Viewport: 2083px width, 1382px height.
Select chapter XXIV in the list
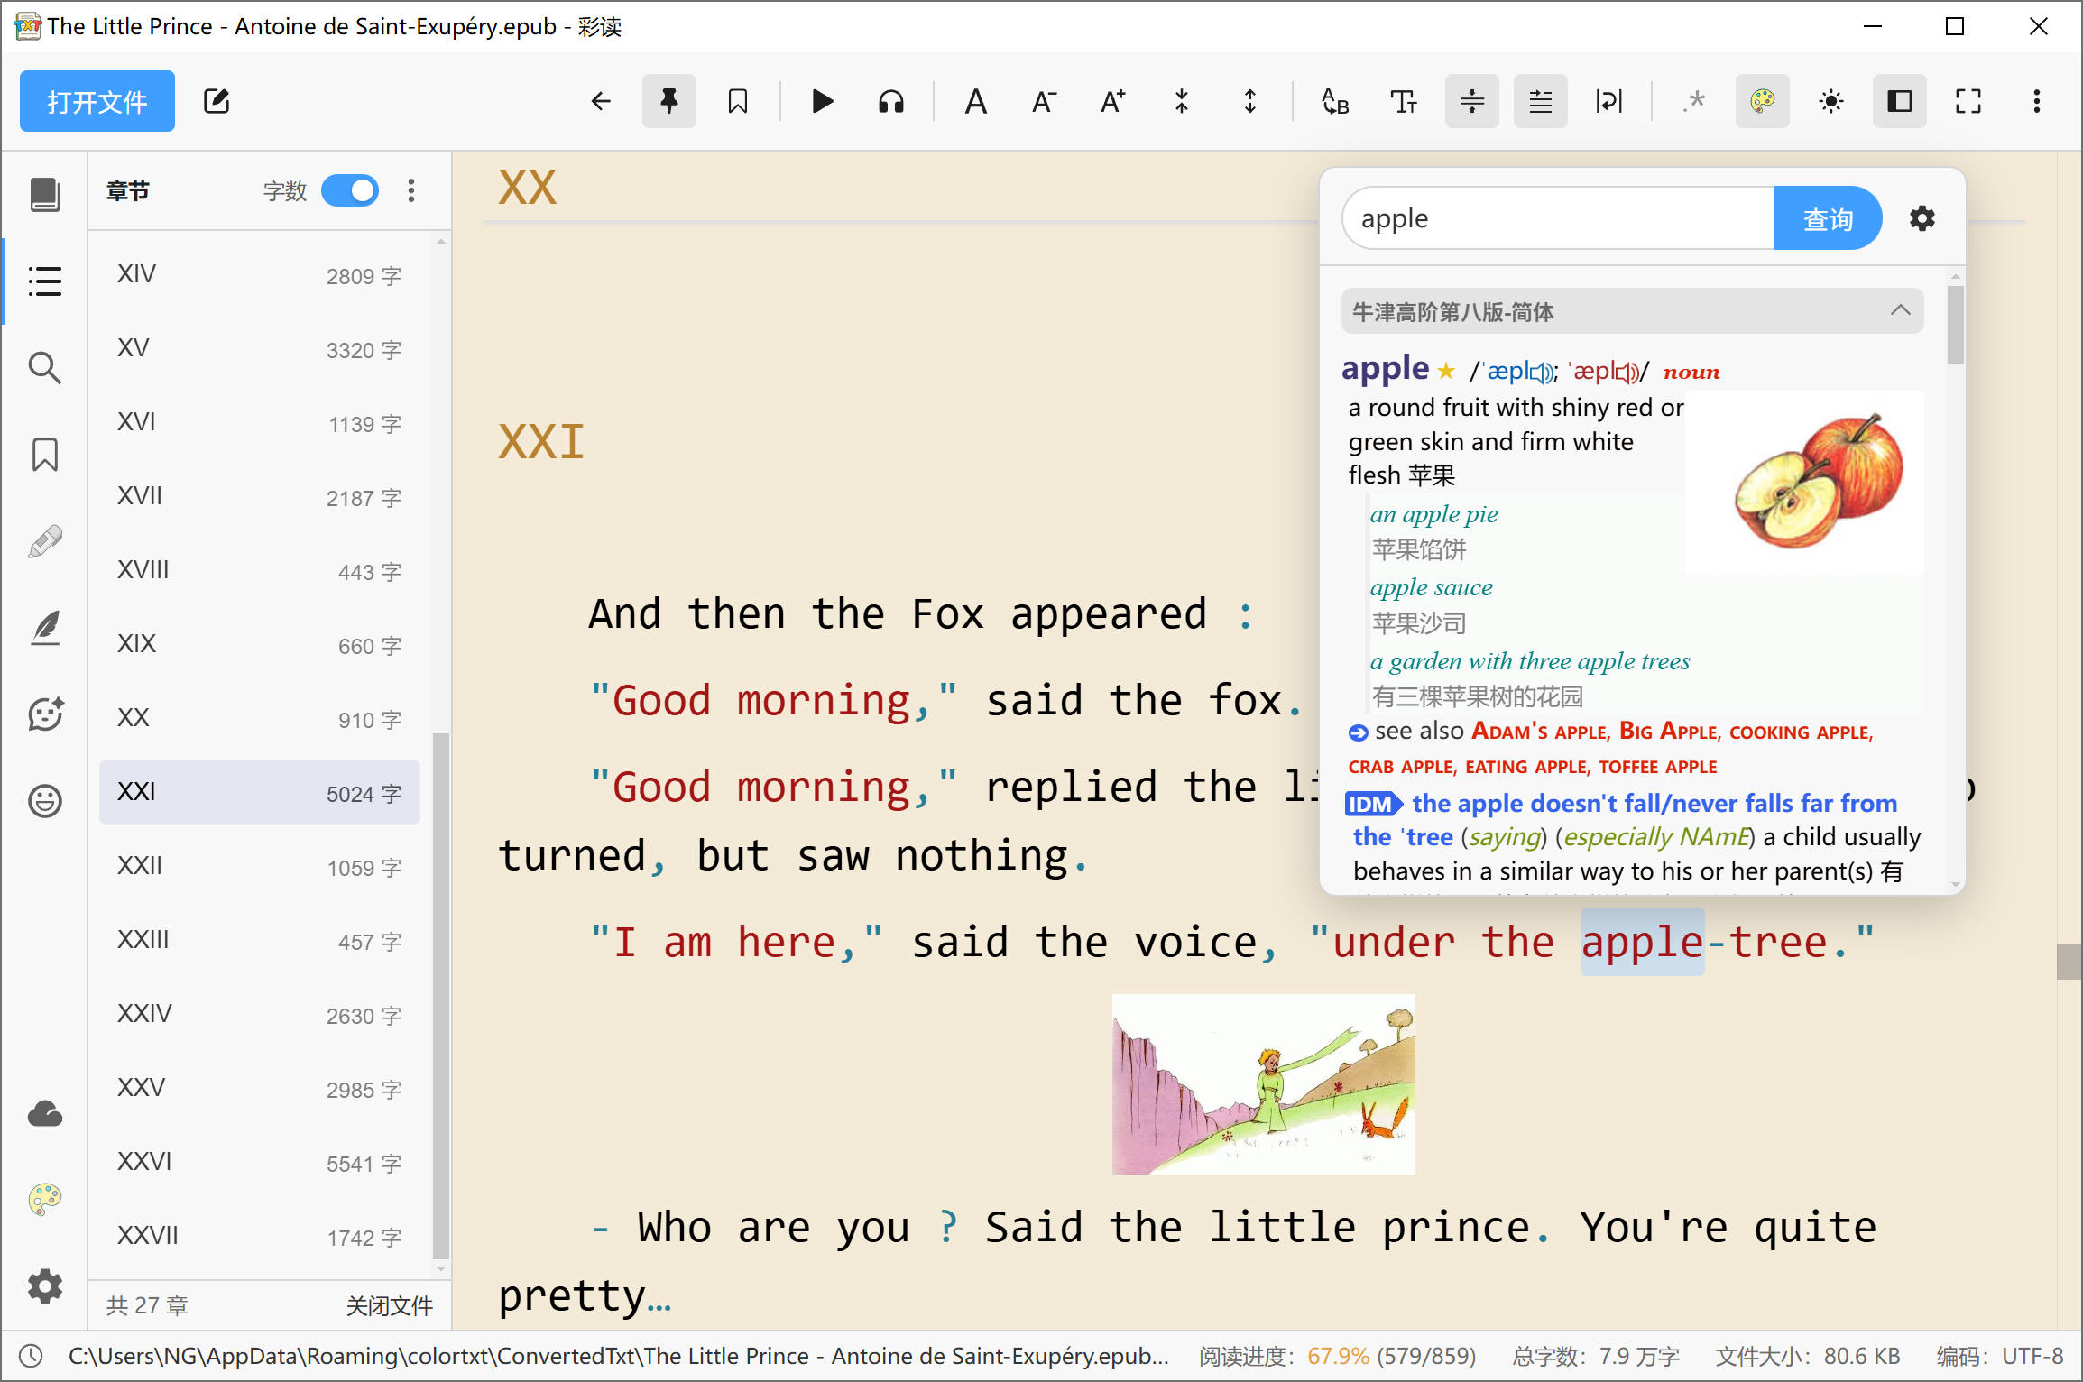(x=260, y=1014)
